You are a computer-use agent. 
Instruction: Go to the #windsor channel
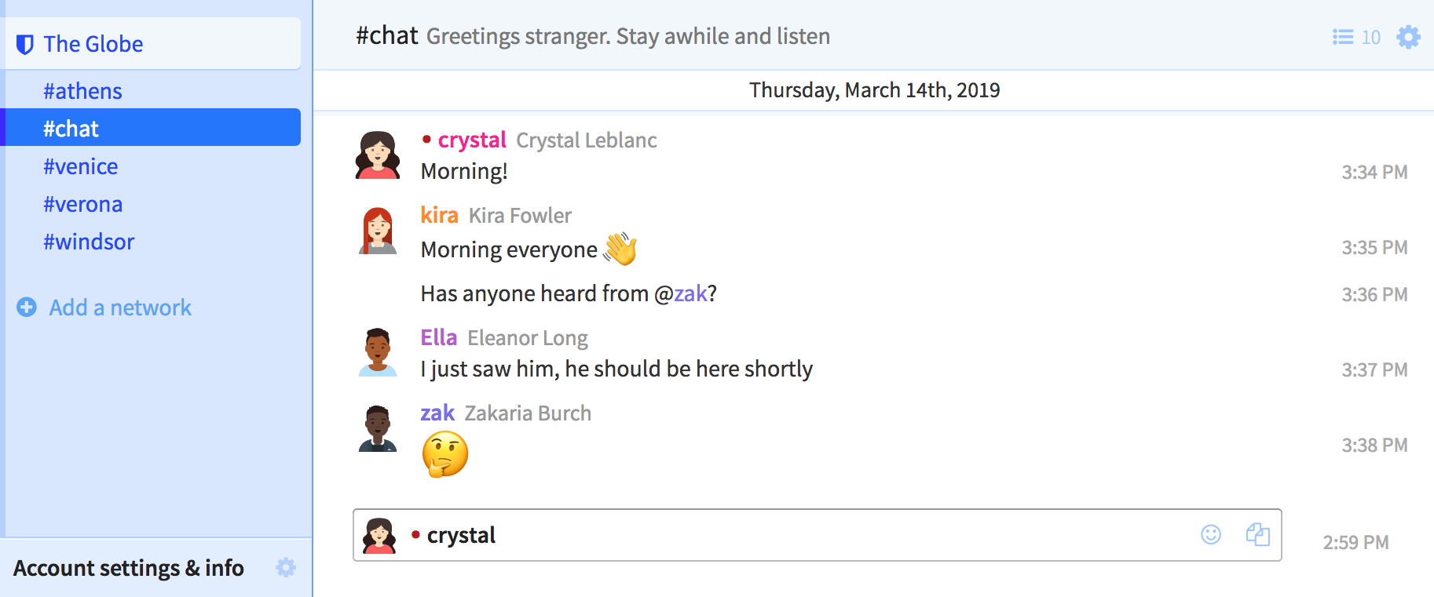click(x=89, y=242)
